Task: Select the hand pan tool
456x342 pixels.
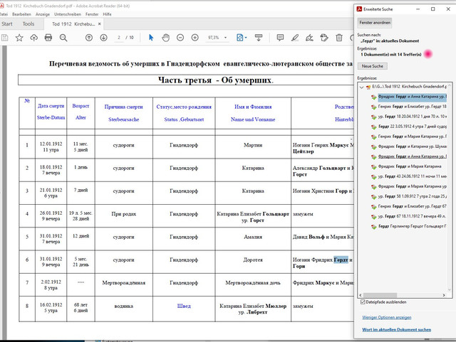Action: click(166, 38)
